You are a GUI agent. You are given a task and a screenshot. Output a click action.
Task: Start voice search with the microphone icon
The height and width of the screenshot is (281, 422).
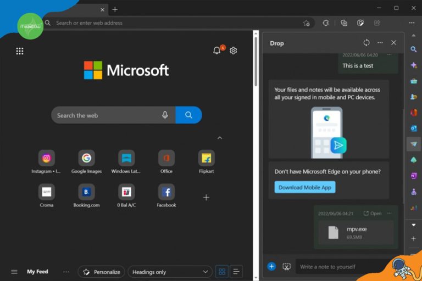(x=165, y=115)
